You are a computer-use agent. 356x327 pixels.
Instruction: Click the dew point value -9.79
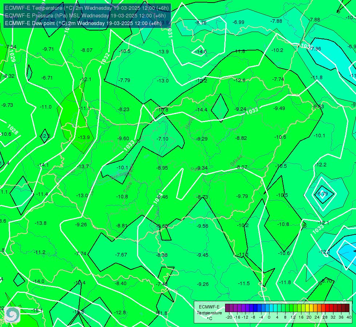(242, 196)
